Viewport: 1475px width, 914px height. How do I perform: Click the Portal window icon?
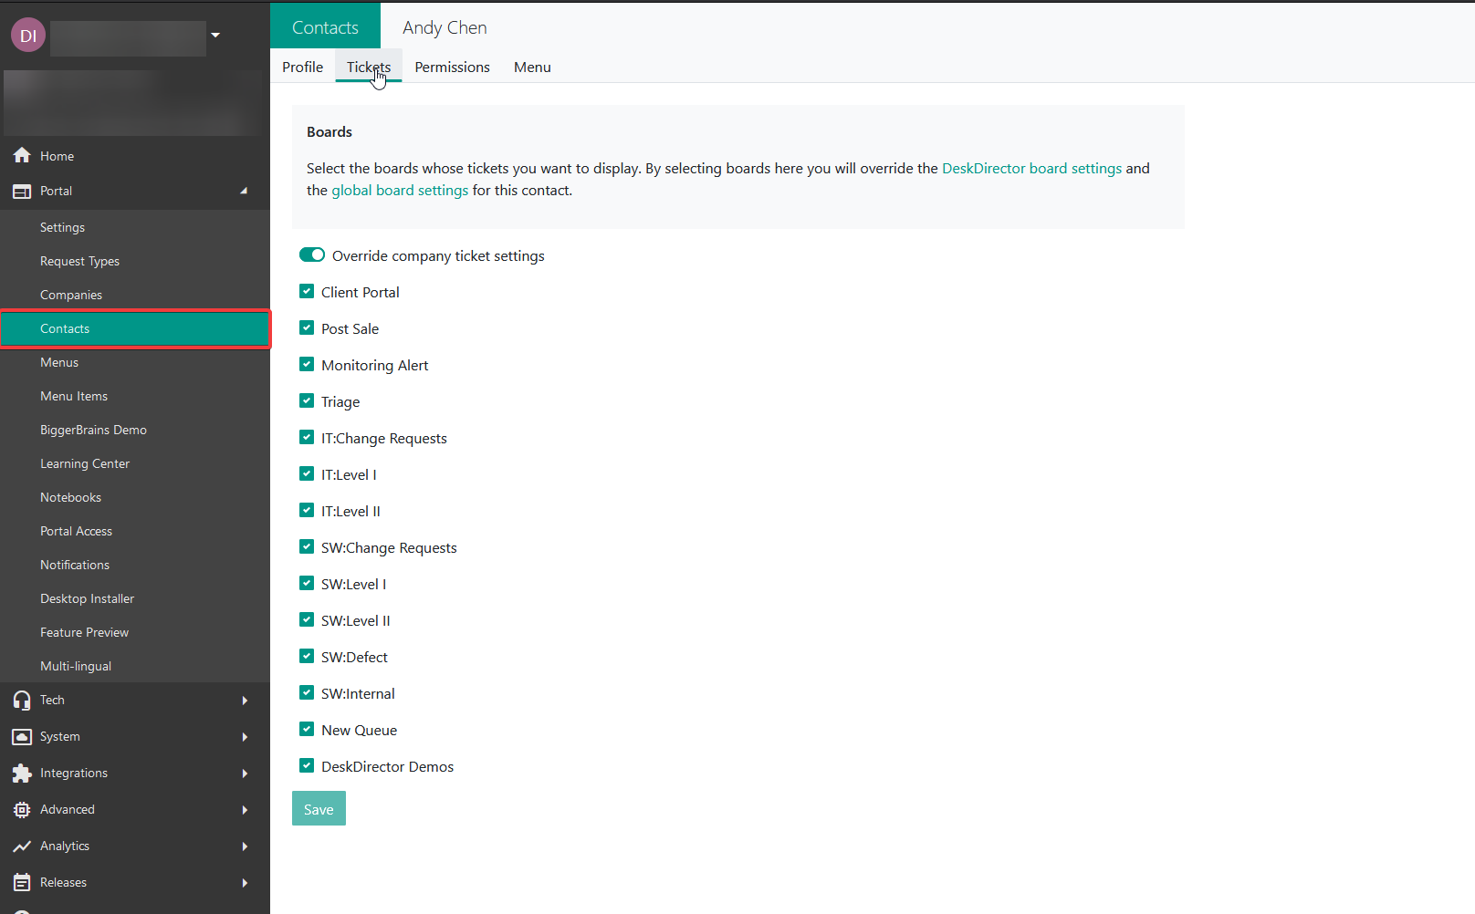tap(22, 192)
